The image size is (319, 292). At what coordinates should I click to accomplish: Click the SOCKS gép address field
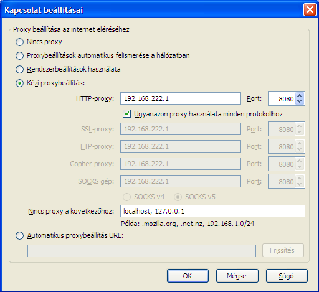pyautogui.click(x=181, y=181)
